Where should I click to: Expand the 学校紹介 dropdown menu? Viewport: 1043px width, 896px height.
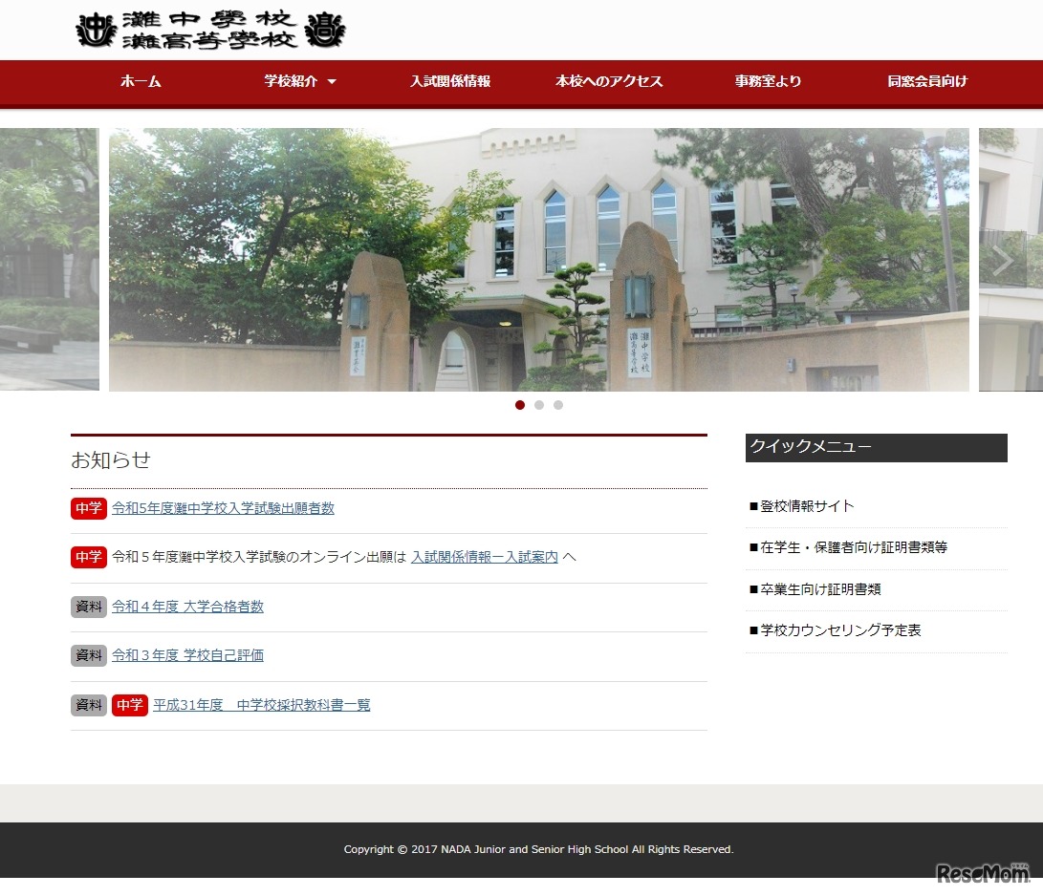click(300, 81)
